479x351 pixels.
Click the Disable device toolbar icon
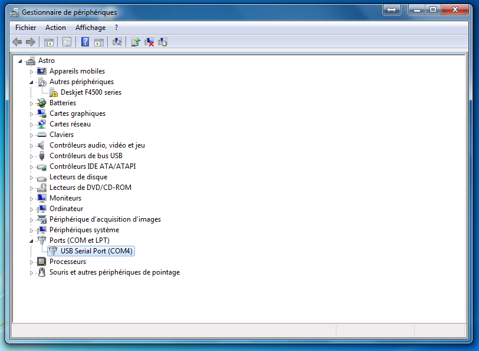click(163, 42)
